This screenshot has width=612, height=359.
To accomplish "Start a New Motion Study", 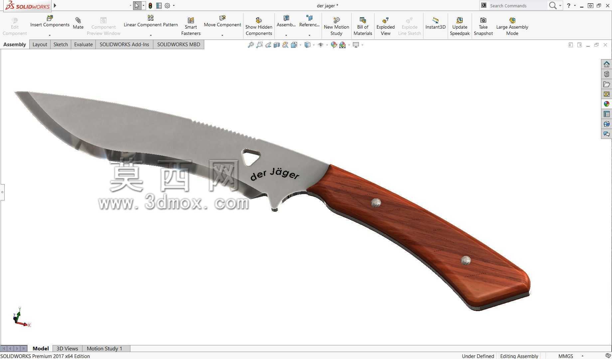I will (336, 26).
